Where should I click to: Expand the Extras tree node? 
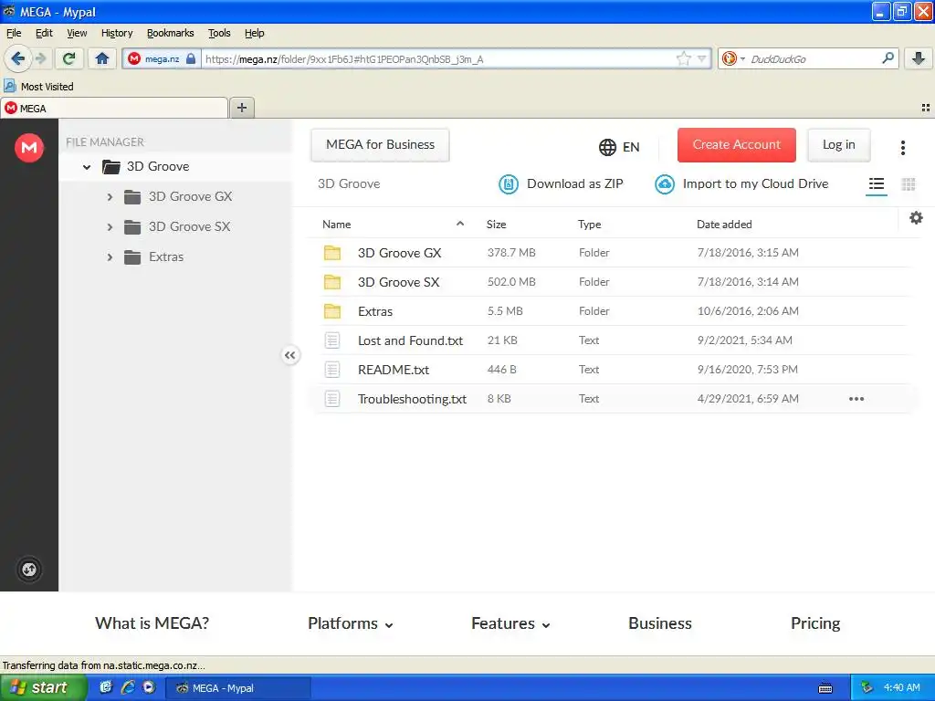click(110, 257)
